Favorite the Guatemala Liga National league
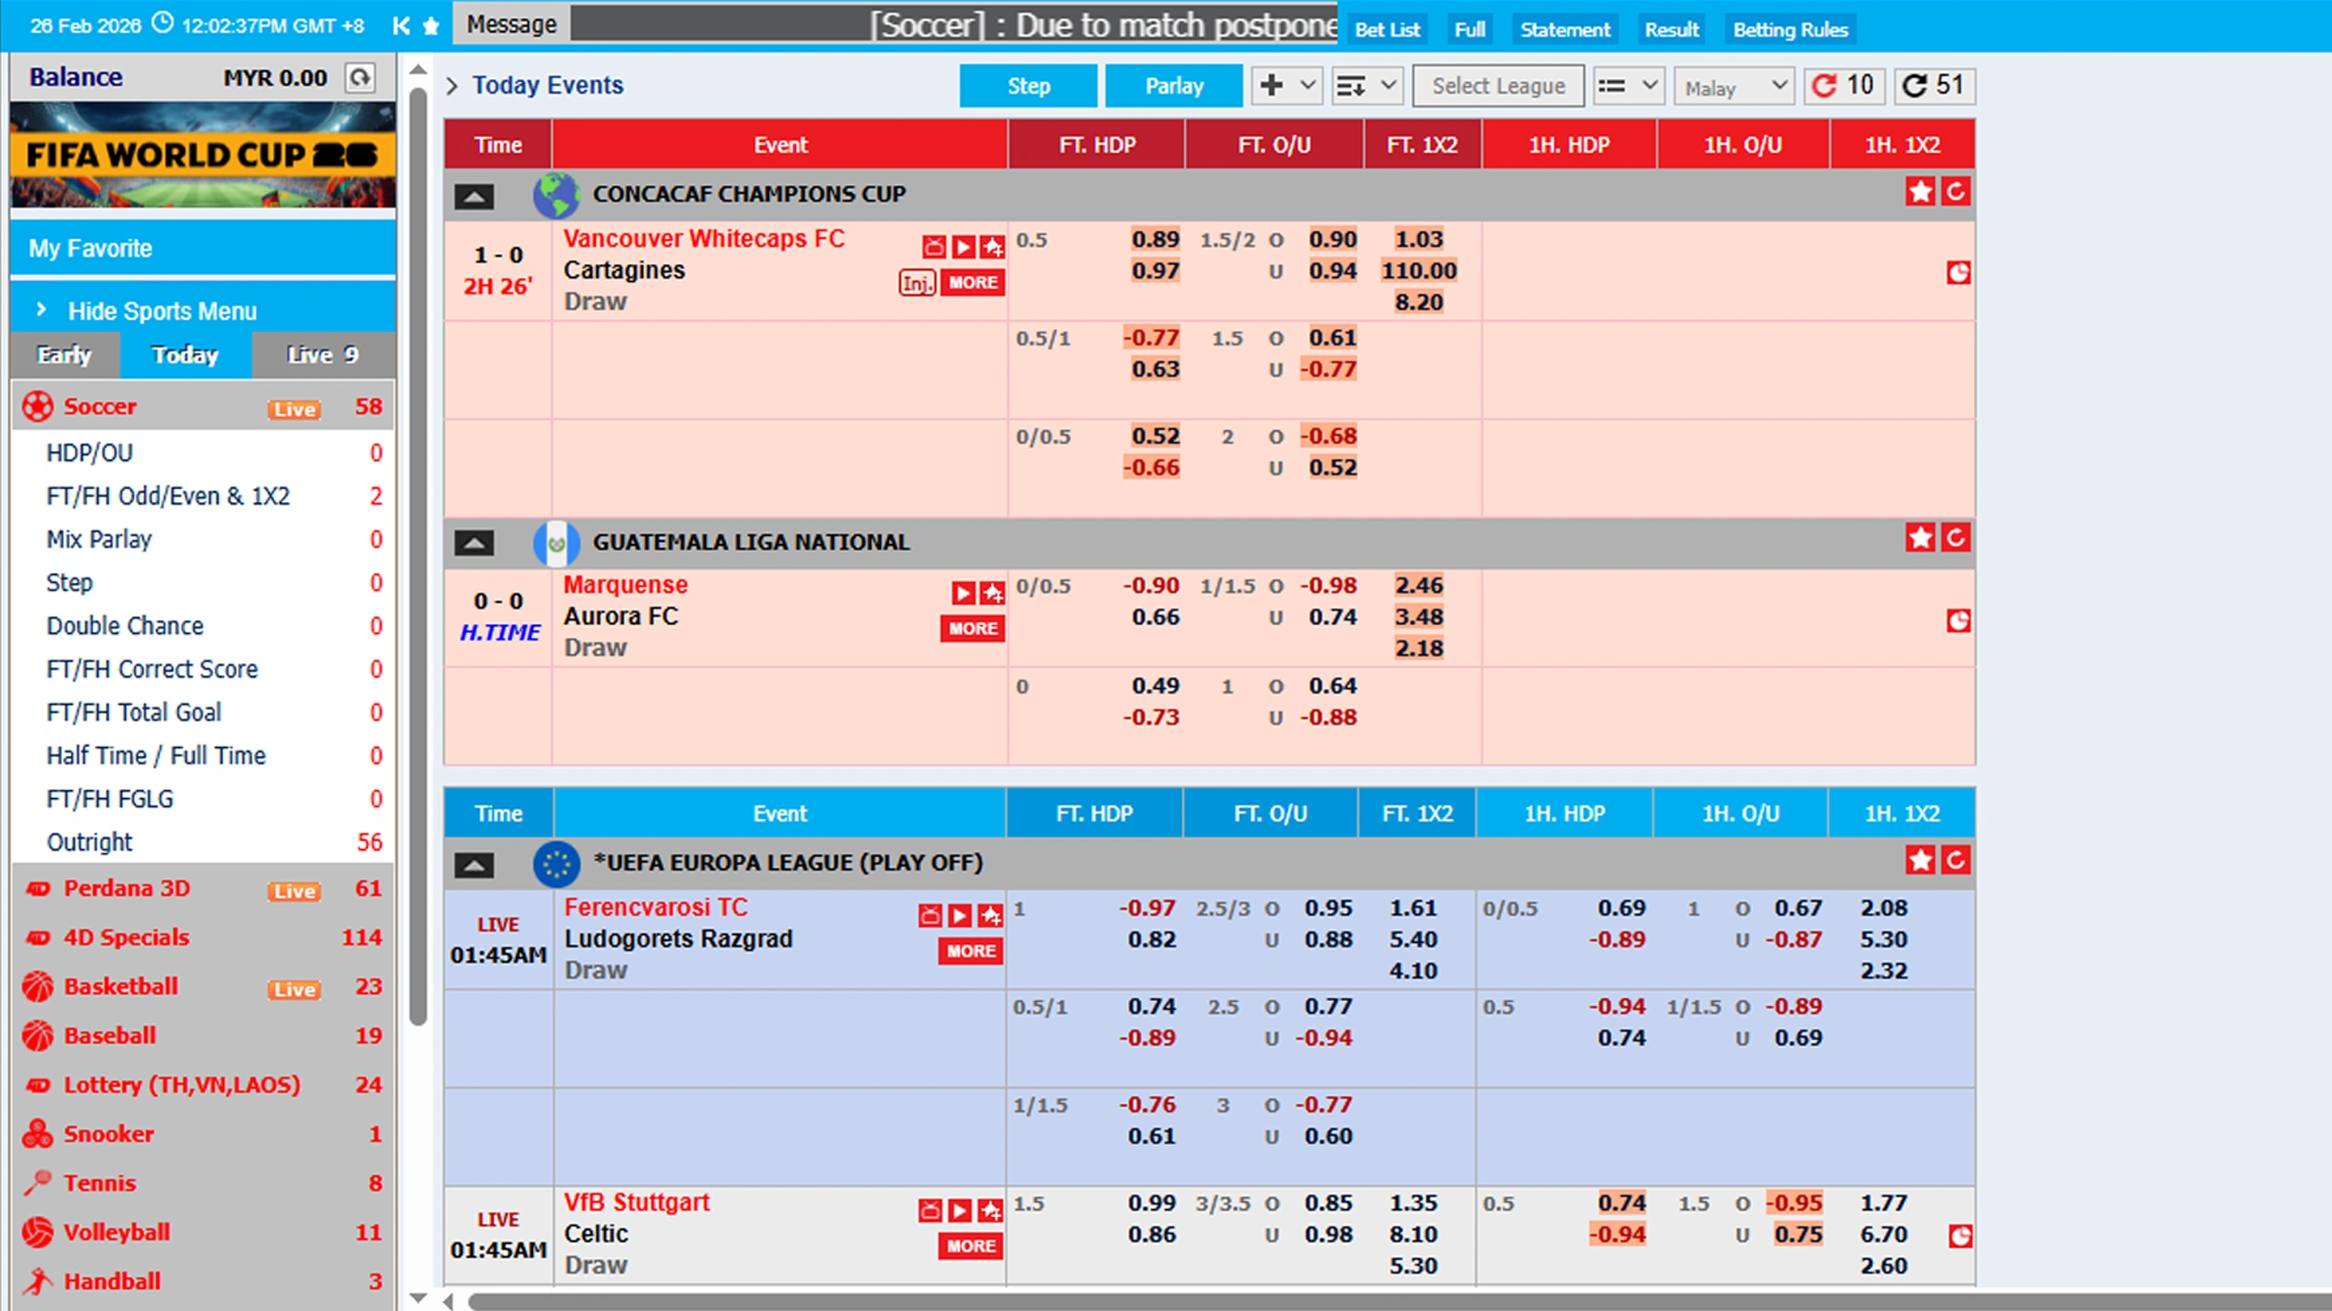This screenshot has height=1311, width=2332. [x=1919, y=538]
